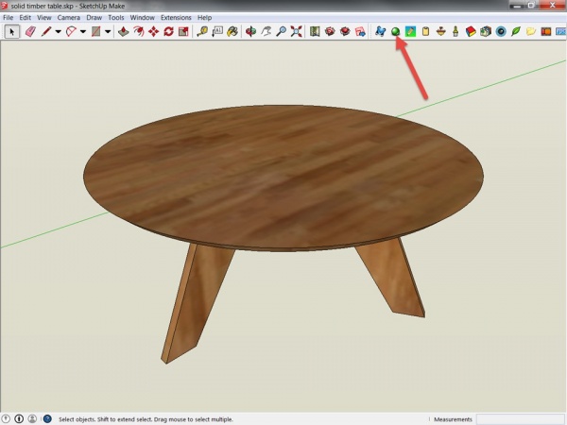Click the Measurements input box
The height and width of the screenshot is (425, 567).
520,418
